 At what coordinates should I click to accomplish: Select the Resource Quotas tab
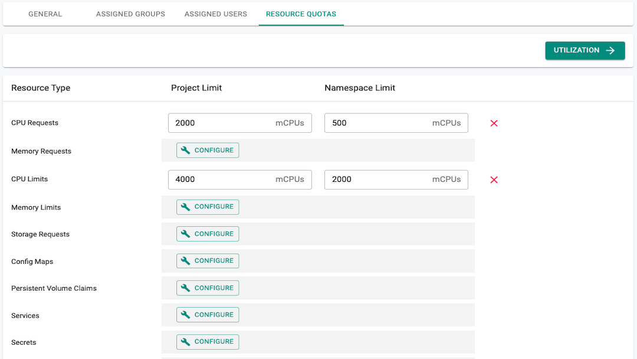coord(301,14)
